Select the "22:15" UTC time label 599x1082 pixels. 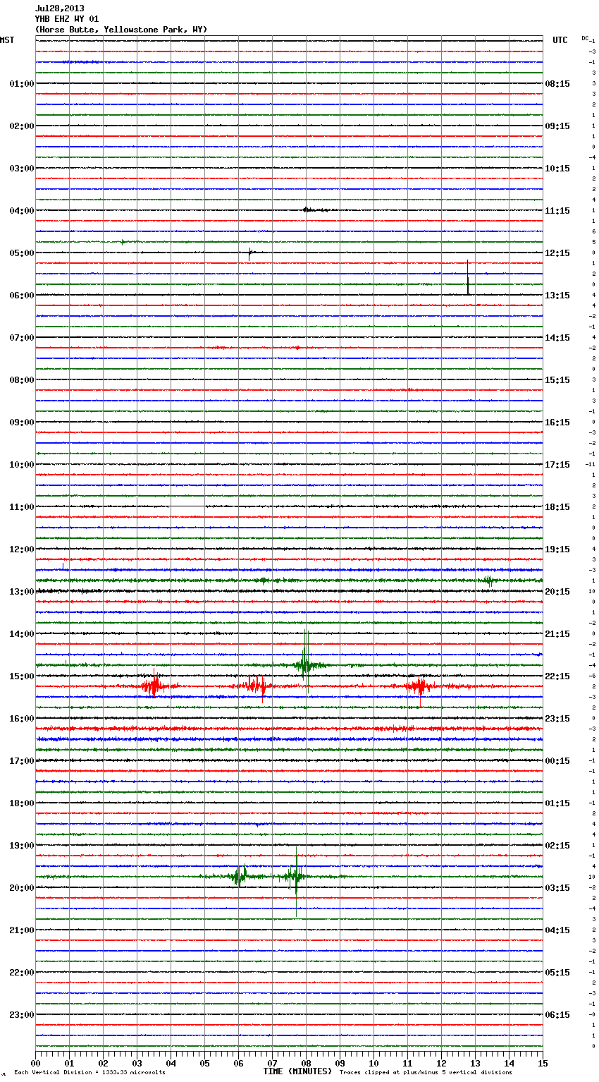(557, 676)
